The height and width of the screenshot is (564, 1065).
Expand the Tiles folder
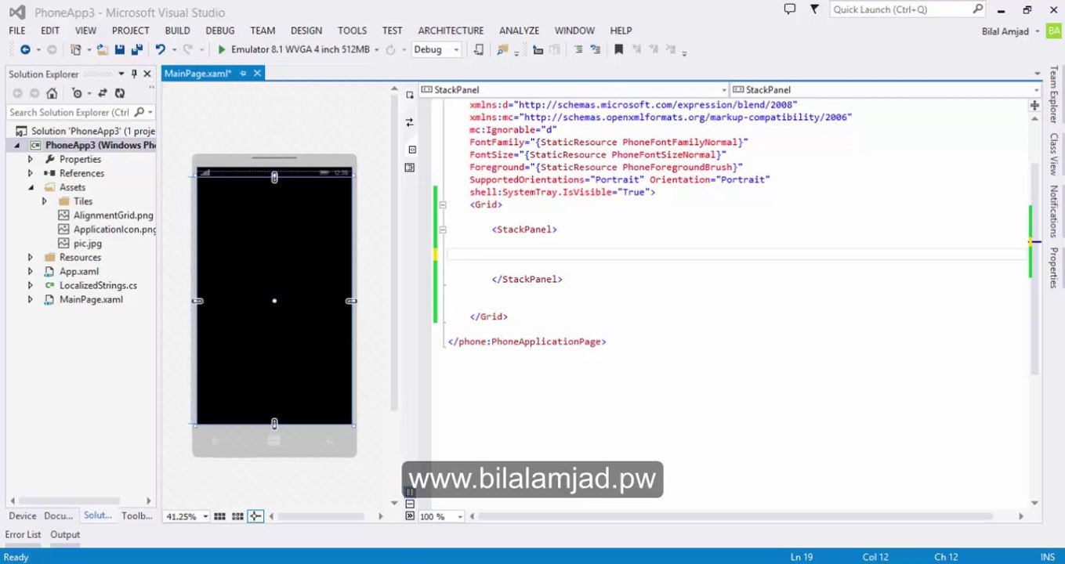(x=45, y=201)
